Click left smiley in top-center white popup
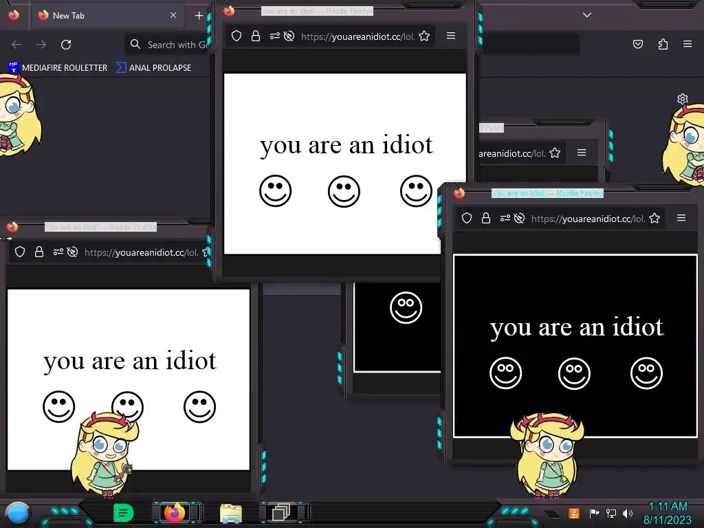704x528 pixels. coord(275,191)
